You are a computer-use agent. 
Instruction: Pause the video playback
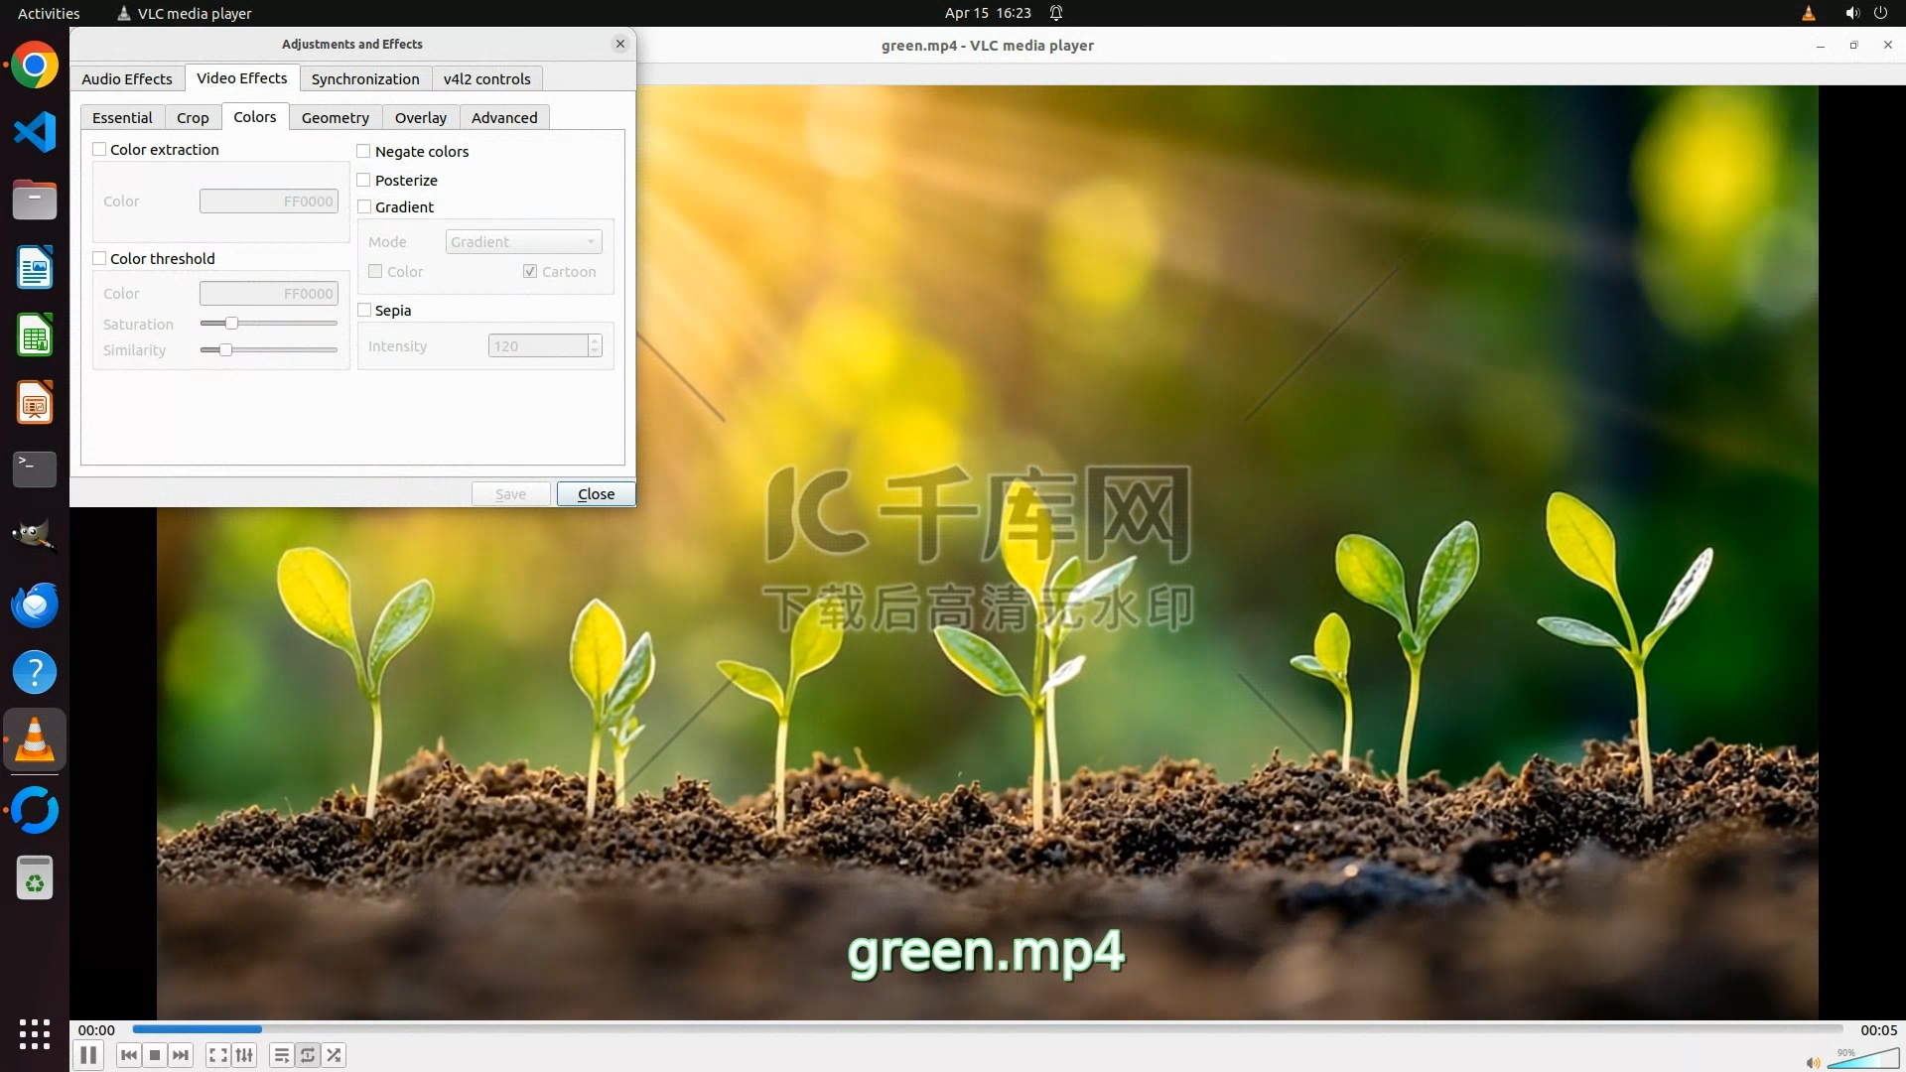88,1055
